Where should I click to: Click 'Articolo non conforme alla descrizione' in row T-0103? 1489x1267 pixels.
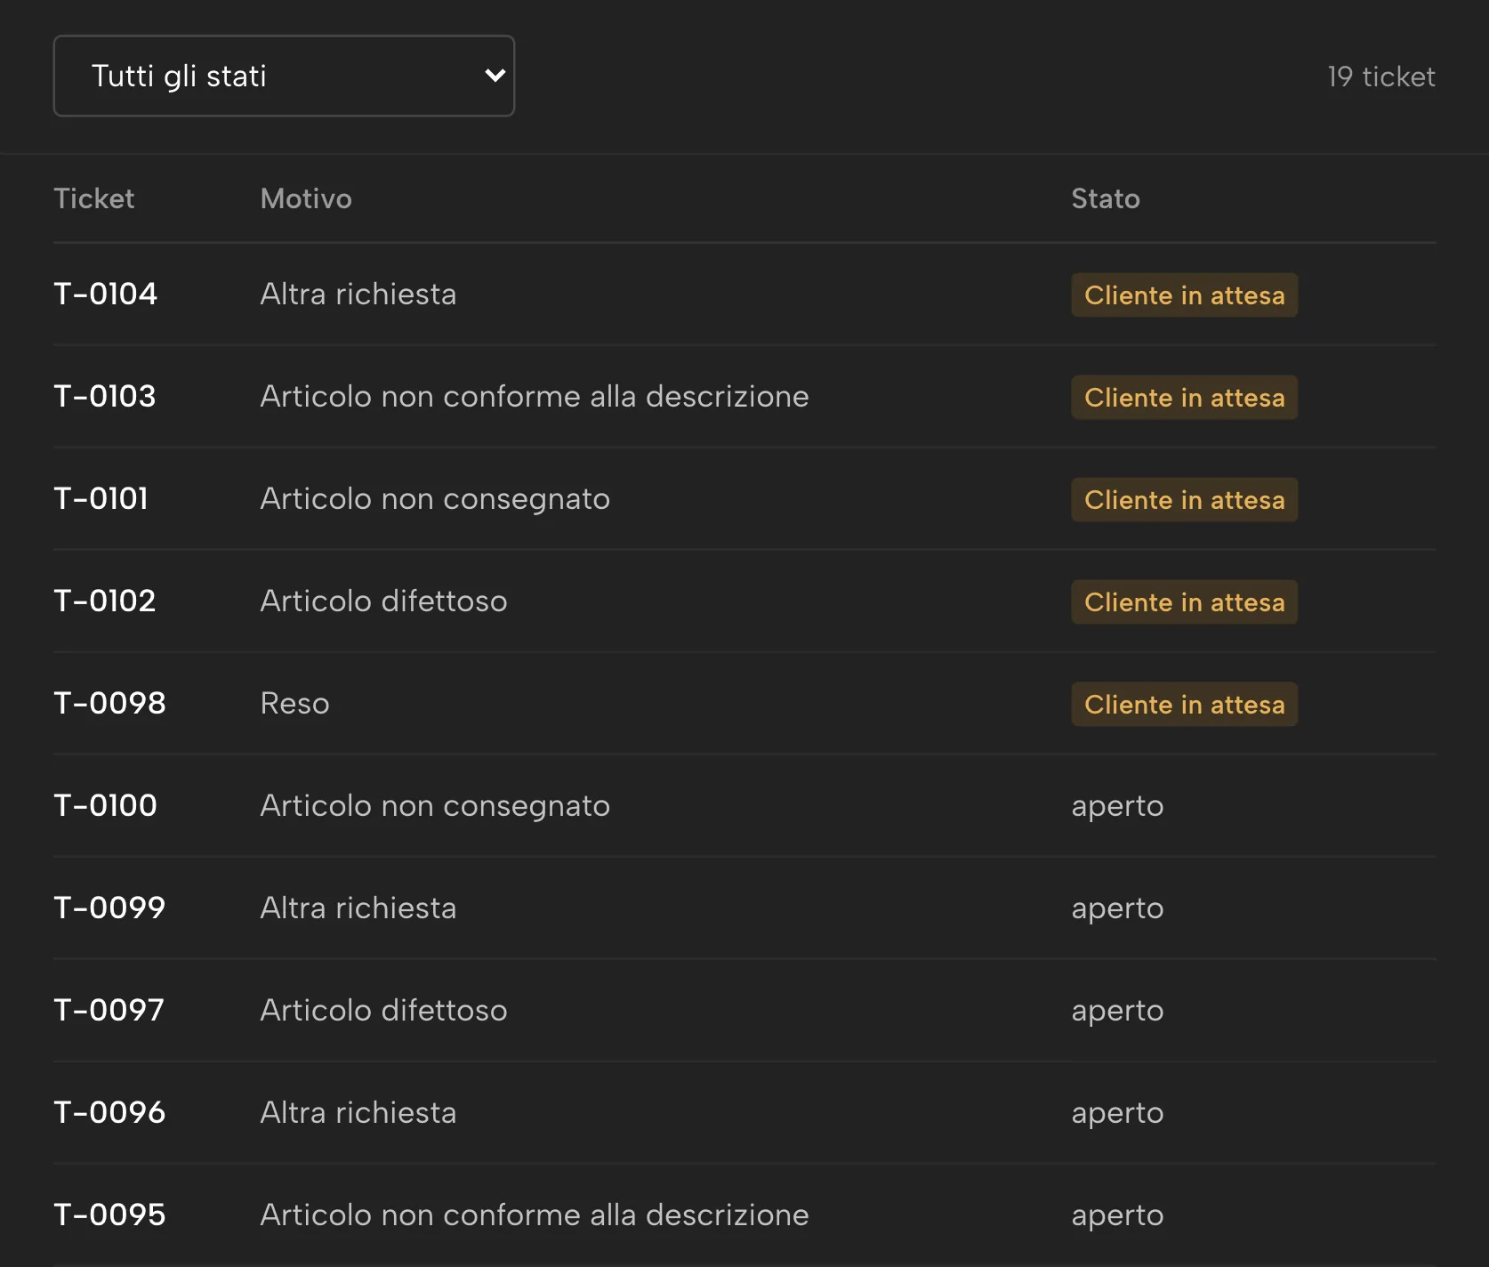(x=535, y=396)
